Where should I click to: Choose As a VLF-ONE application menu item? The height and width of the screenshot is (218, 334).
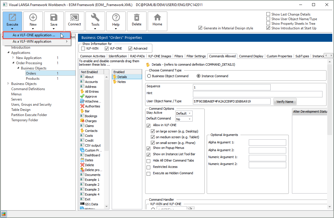pyautogui.click(x=34, y=35)
